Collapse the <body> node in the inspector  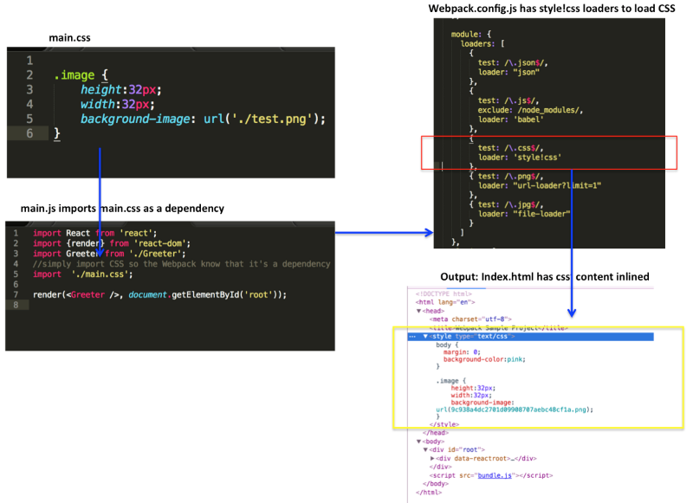(418, 442)
